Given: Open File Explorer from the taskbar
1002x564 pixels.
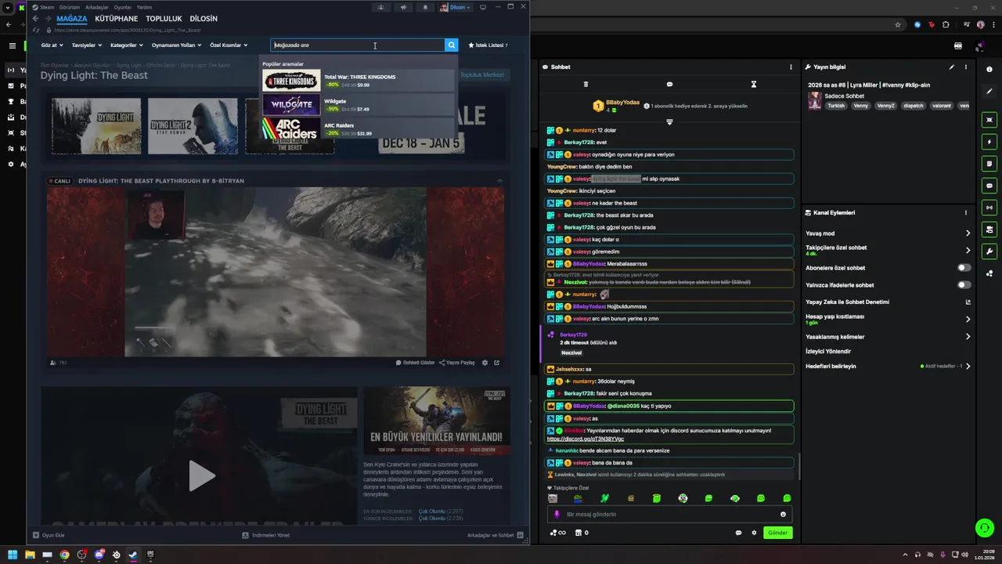Looking at the screenshot, I should coord(30,555).
